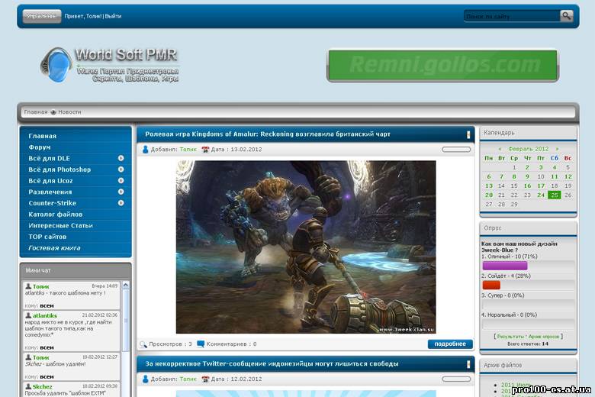Click the Управление button
Viewport: 595px width, 397px height.
42,16
